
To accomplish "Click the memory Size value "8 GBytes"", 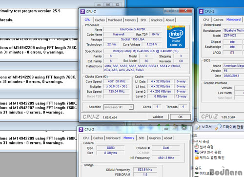I will pyautogui.click(x=111, y=153).
